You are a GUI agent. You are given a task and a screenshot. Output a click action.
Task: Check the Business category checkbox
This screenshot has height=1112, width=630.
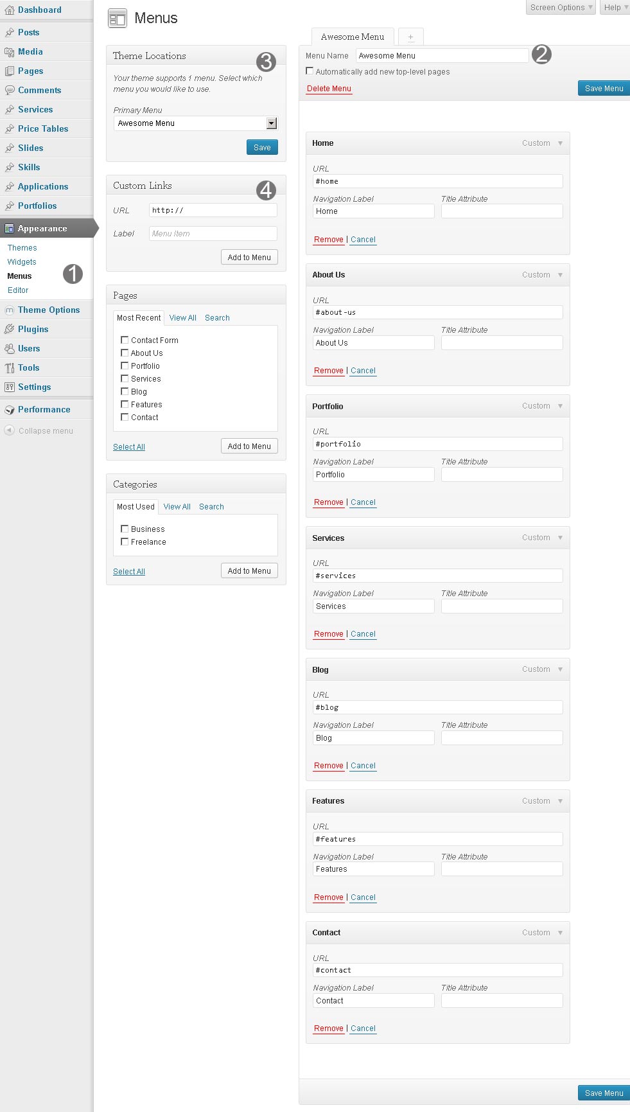[x=125, y=529]
